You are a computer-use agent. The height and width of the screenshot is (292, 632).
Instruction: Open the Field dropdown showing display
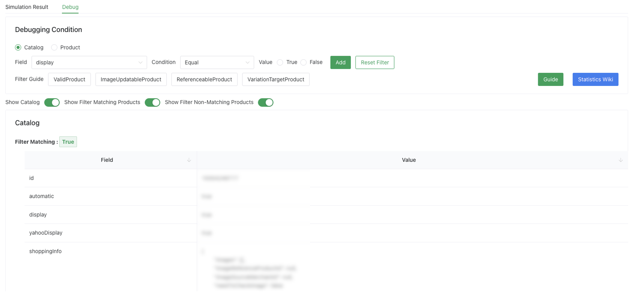[89, 63]
